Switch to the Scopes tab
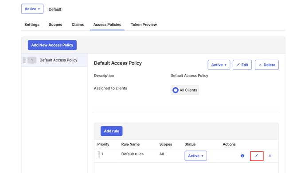The height and width of the screenshot is (173, 305). (55, 25)
